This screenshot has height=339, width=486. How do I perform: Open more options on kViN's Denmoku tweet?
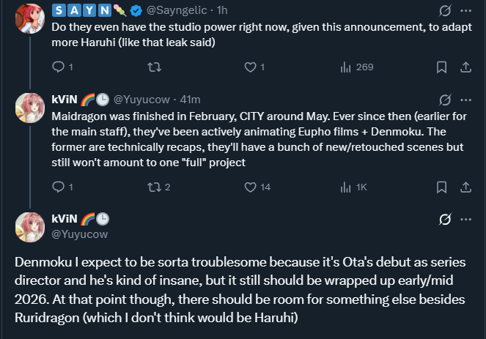pos(465,219)
